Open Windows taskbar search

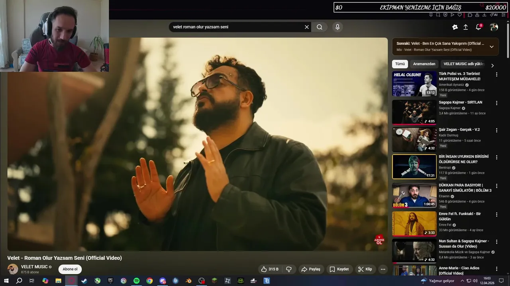pos(19,281)
